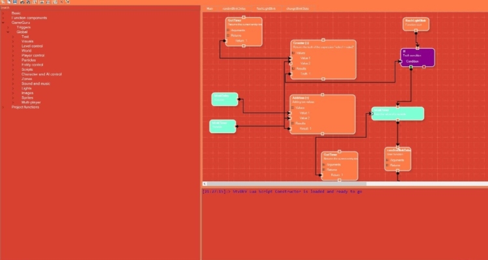Screen dimensions: 488x260
Task: Click the Result 1 output pin of Addition node
Action: 289,129
